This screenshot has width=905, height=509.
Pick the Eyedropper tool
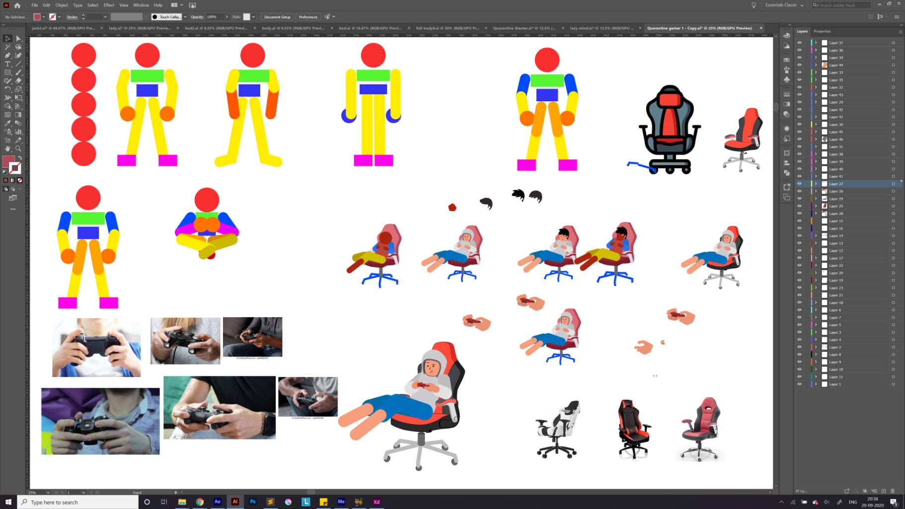coord(6,123)
